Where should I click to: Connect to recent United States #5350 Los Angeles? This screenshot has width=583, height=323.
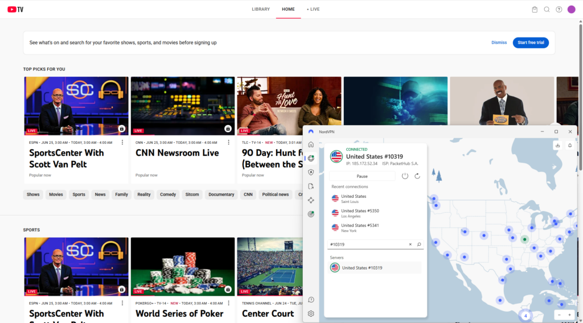point(375,213)
